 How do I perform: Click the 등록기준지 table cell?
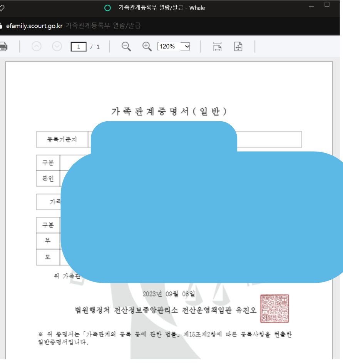click(62, 140)
